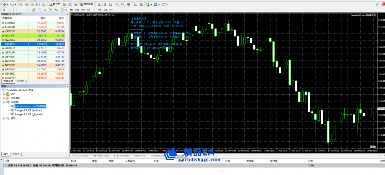This screenshot has height=175, width=385.
Task: Toggle the 自动交易 auto trading button
Action: click(86, 4)
